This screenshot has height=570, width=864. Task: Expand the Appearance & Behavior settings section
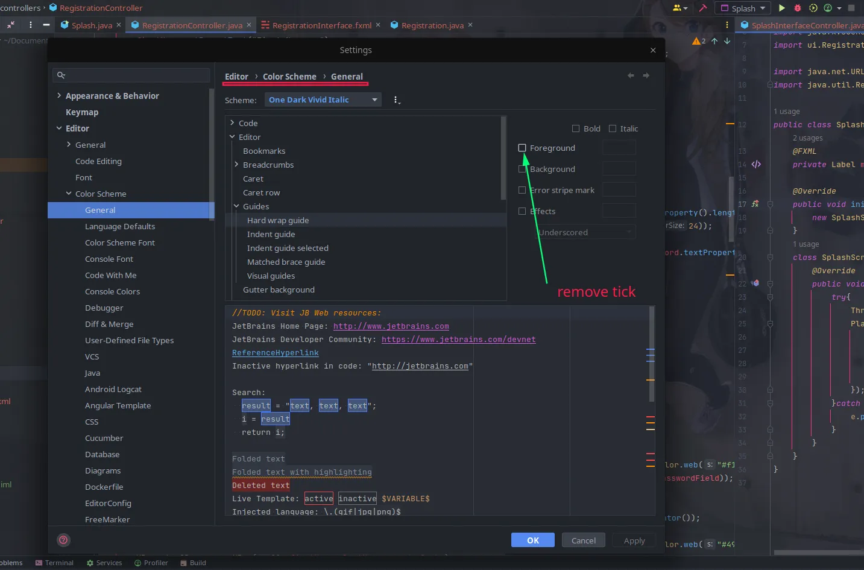(x=59, y=95)
